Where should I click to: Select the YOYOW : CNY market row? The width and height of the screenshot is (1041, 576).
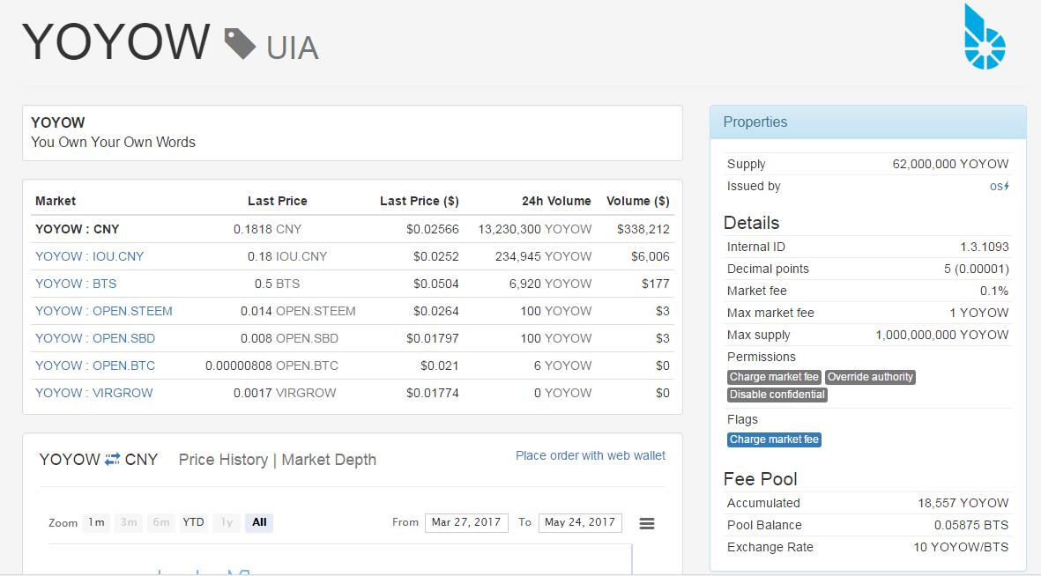pyautogui.click(x=353, y=229)
